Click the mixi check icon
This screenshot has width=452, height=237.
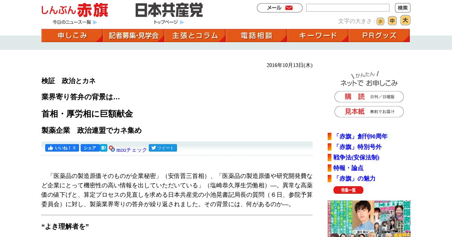[x=112, y=149]
